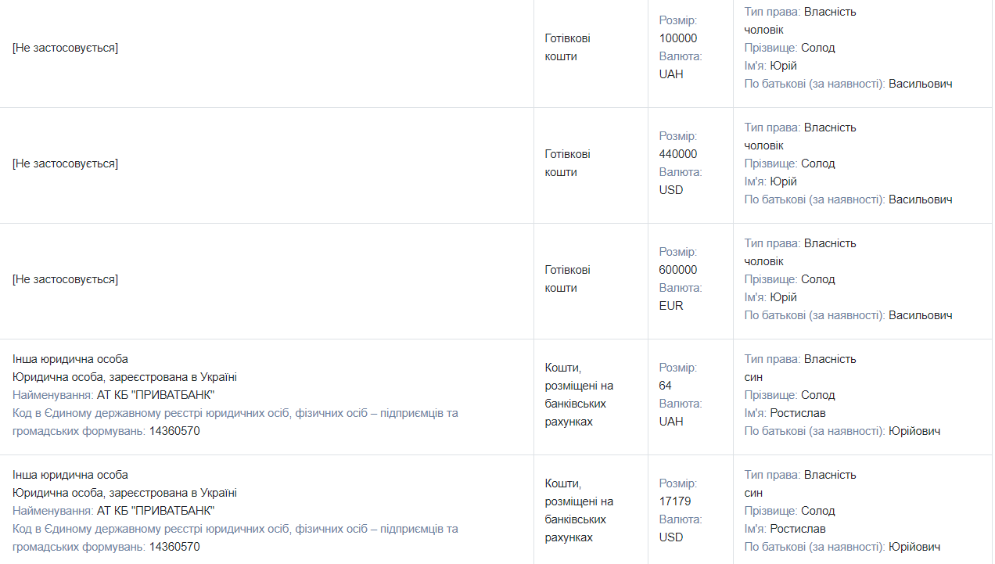Select the name "Ростислав" in the 64 UAH row
Screen dimensions: 995x564
pos(797,413)
